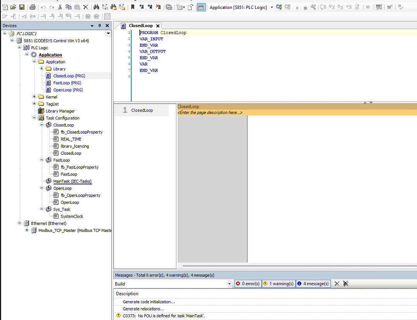
Task: Click the Build wrench and hammer icon
Action: 313,7
